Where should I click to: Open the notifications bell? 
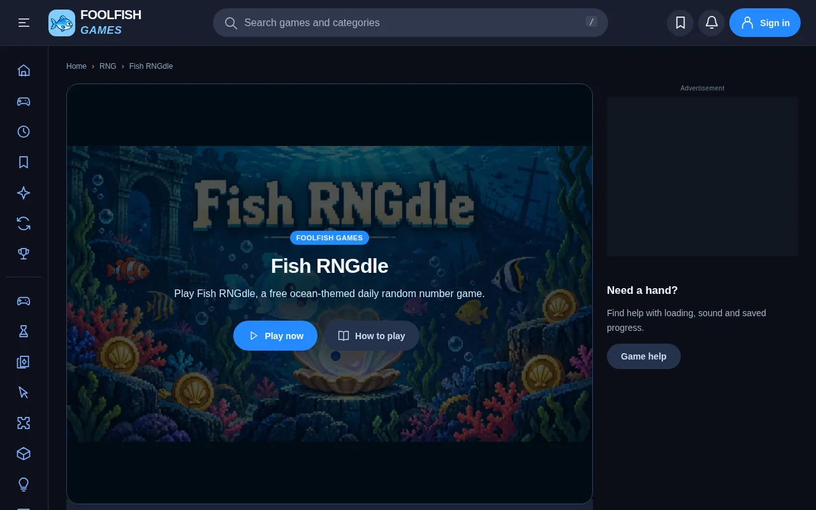[711, 23]
